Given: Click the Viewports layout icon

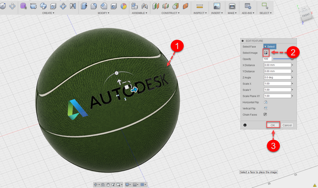Looking at the screenshot, I should [142, 184].
